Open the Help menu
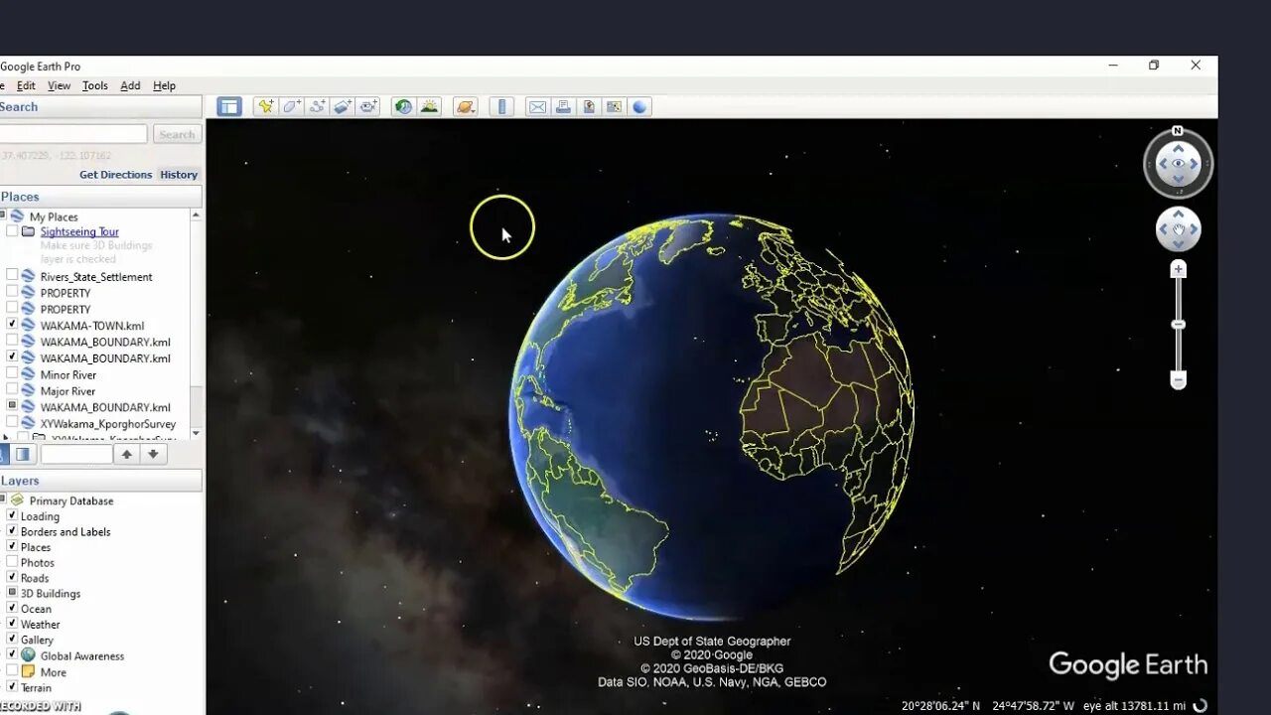This screenshot has width=1271, height=715. [164, 86]
